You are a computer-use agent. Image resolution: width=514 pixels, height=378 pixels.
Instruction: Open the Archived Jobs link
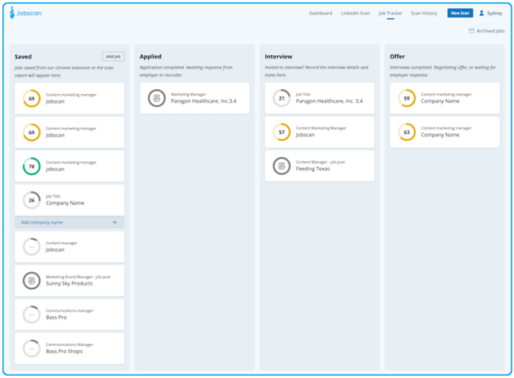(491, 31)
